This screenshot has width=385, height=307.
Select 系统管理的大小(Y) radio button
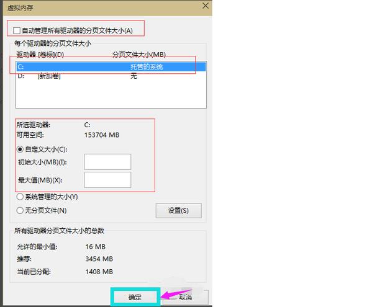pos(20,197)
